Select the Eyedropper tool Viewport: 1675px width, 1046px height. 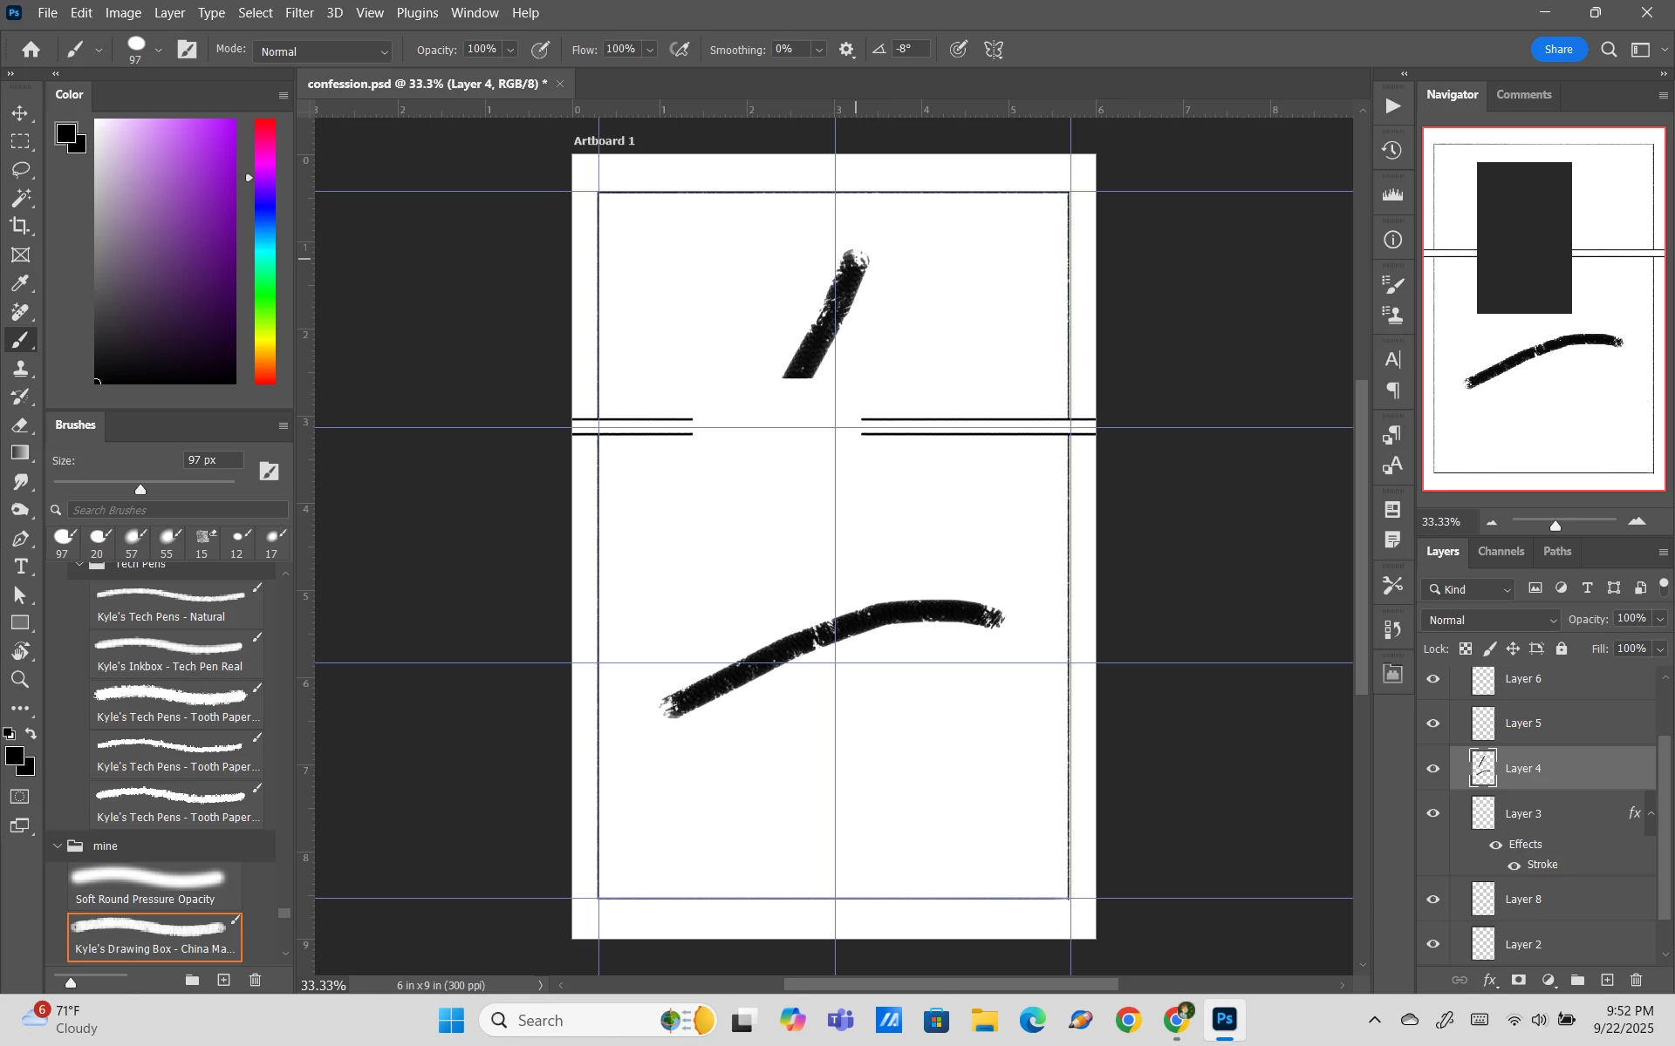coord(20,283)
